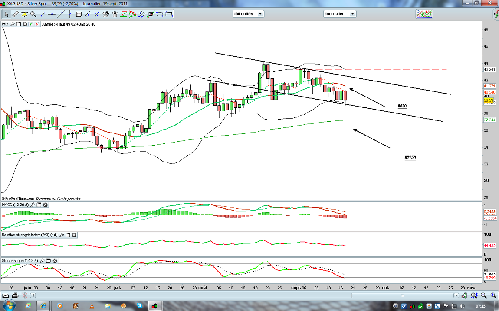Remove the RSI indicator panel

(74, 235)
